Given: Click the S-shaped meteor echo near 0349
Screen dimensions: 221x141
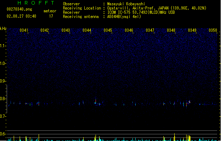Looking at the screenshot, I should pos(190,102).
